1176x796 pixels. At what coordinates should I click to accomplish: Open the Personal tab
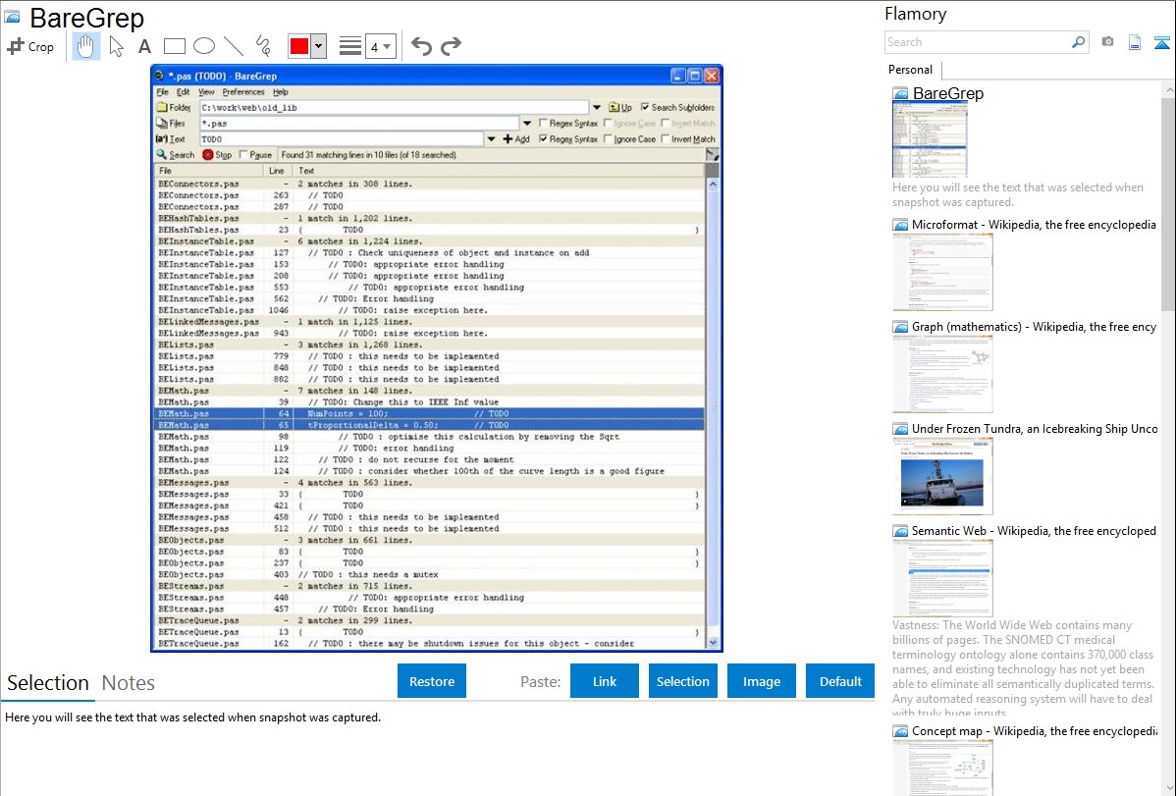pyautogui.click(x=911, y=69)
